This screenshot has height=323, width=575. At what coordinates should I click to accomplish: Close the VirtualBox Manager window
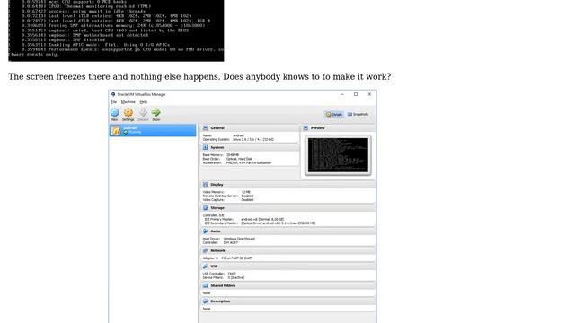click(369, 94)
